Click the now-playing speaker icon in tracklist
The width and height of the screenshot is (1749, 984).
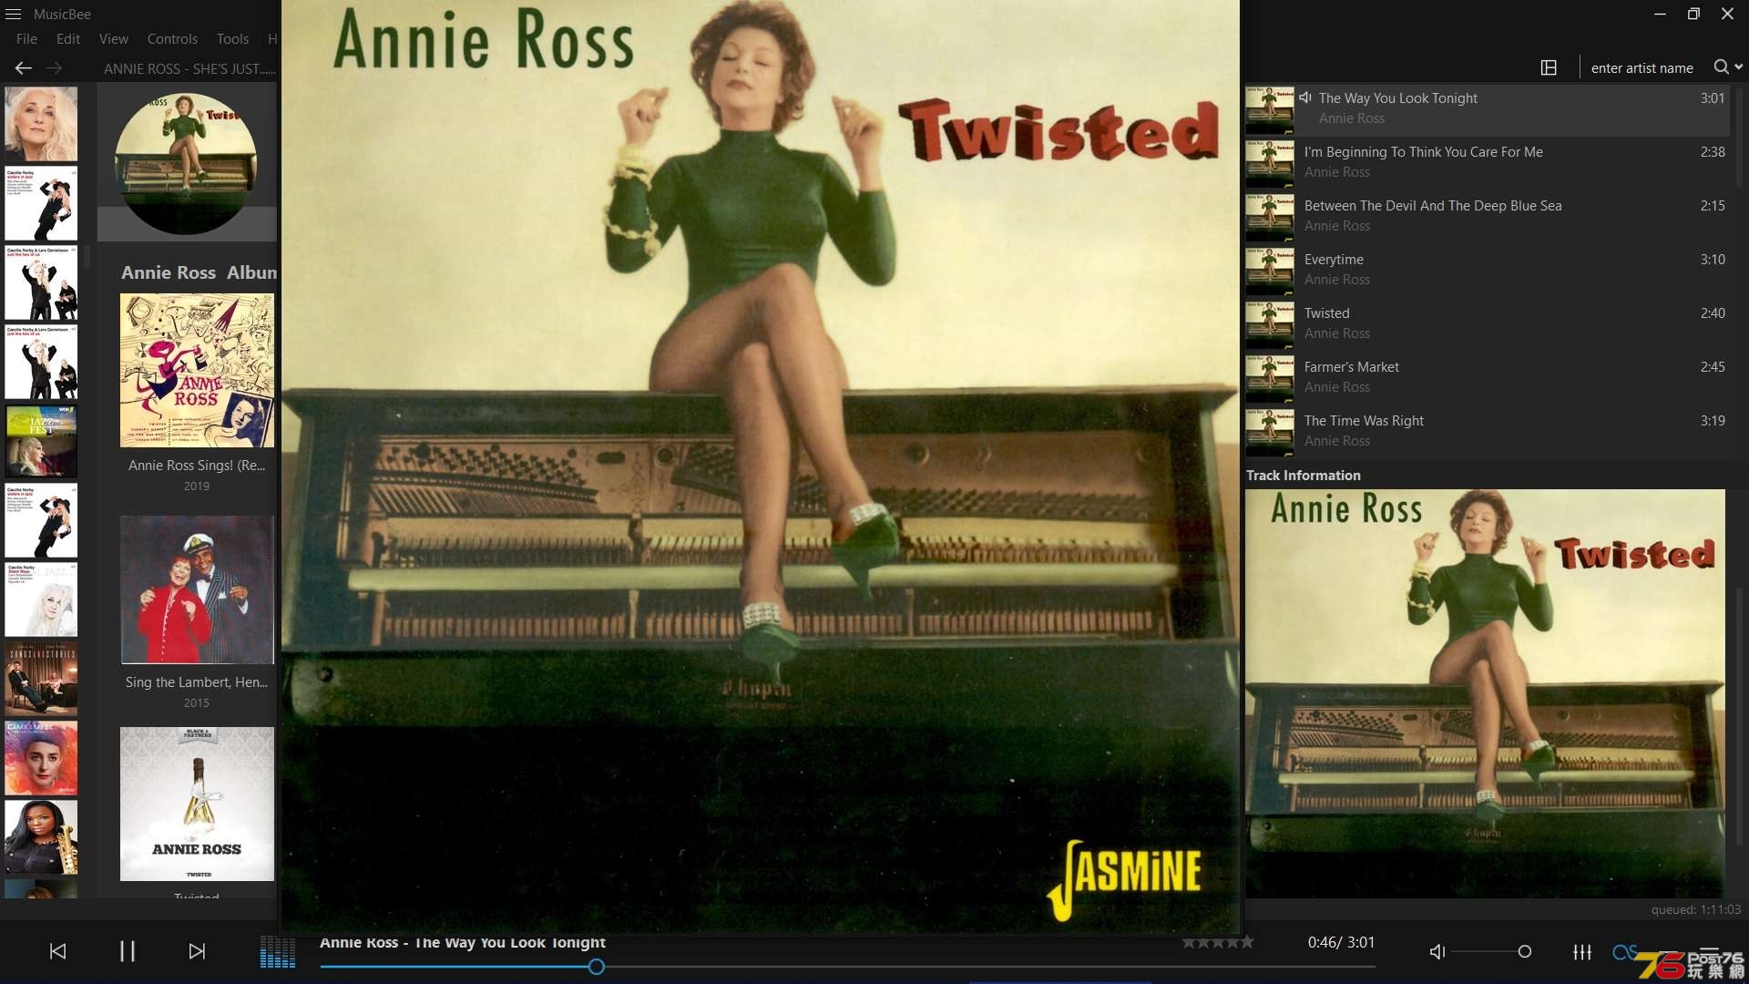pyautogui.click(x=1305, y=97)
